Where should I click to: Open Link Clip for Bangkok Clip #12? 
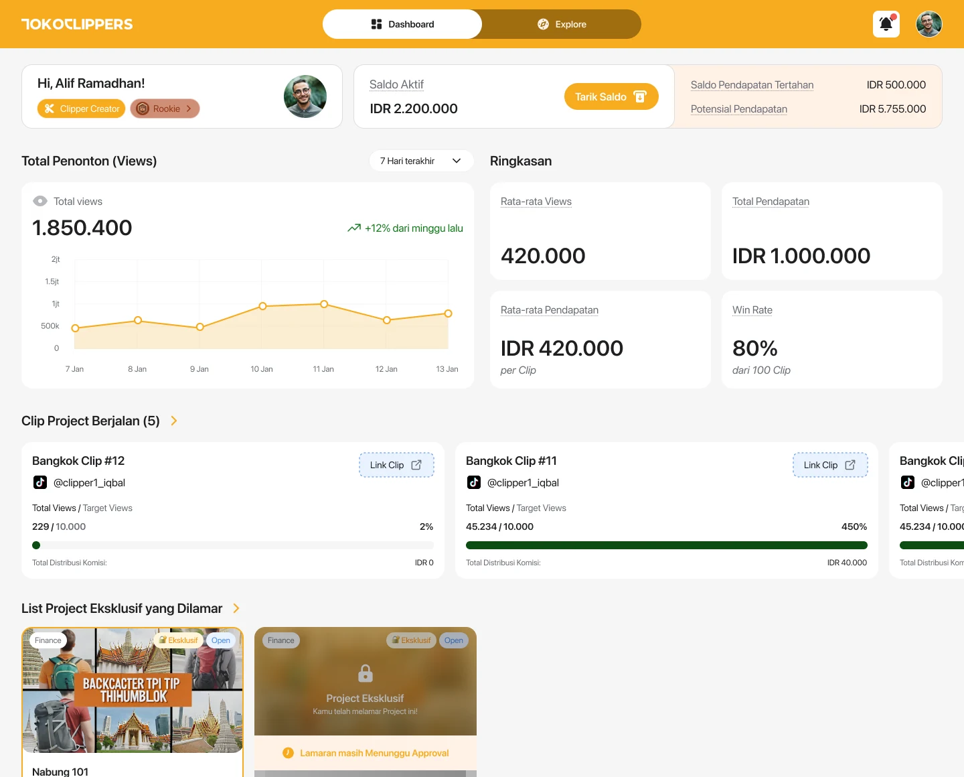pyautogui.click(x=396, y=465)
